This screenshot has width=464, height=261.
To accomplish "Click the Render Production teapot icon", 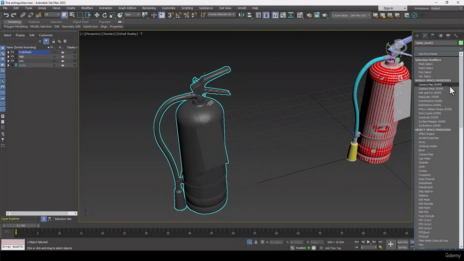I will click(325, 15).
